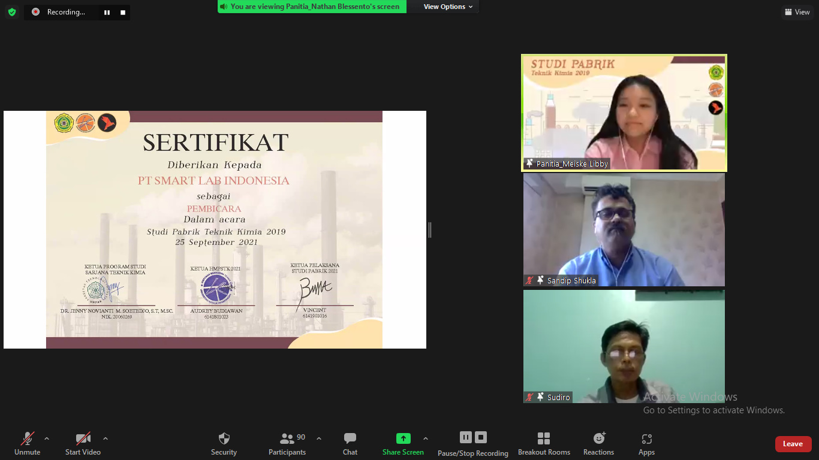Click Pause/Stop Recording in the toolbar
This screenshot has height=460, width=819.
473,443
